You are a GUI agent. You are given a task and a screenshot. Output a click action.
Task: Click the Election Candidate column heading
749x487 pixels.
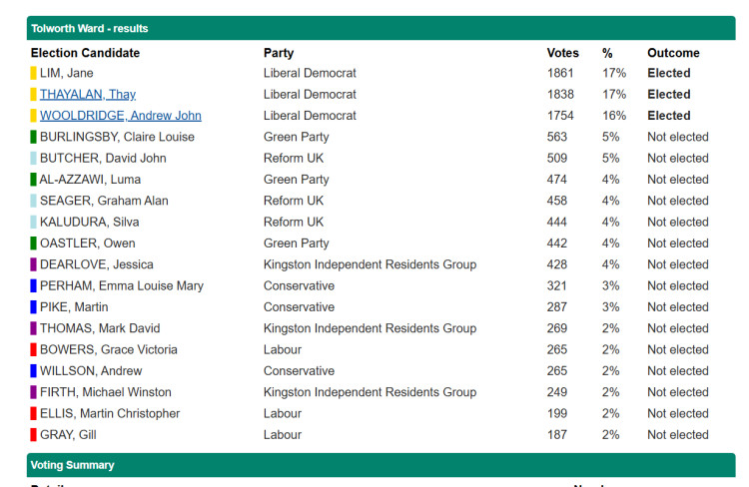[x=86, y=53]
